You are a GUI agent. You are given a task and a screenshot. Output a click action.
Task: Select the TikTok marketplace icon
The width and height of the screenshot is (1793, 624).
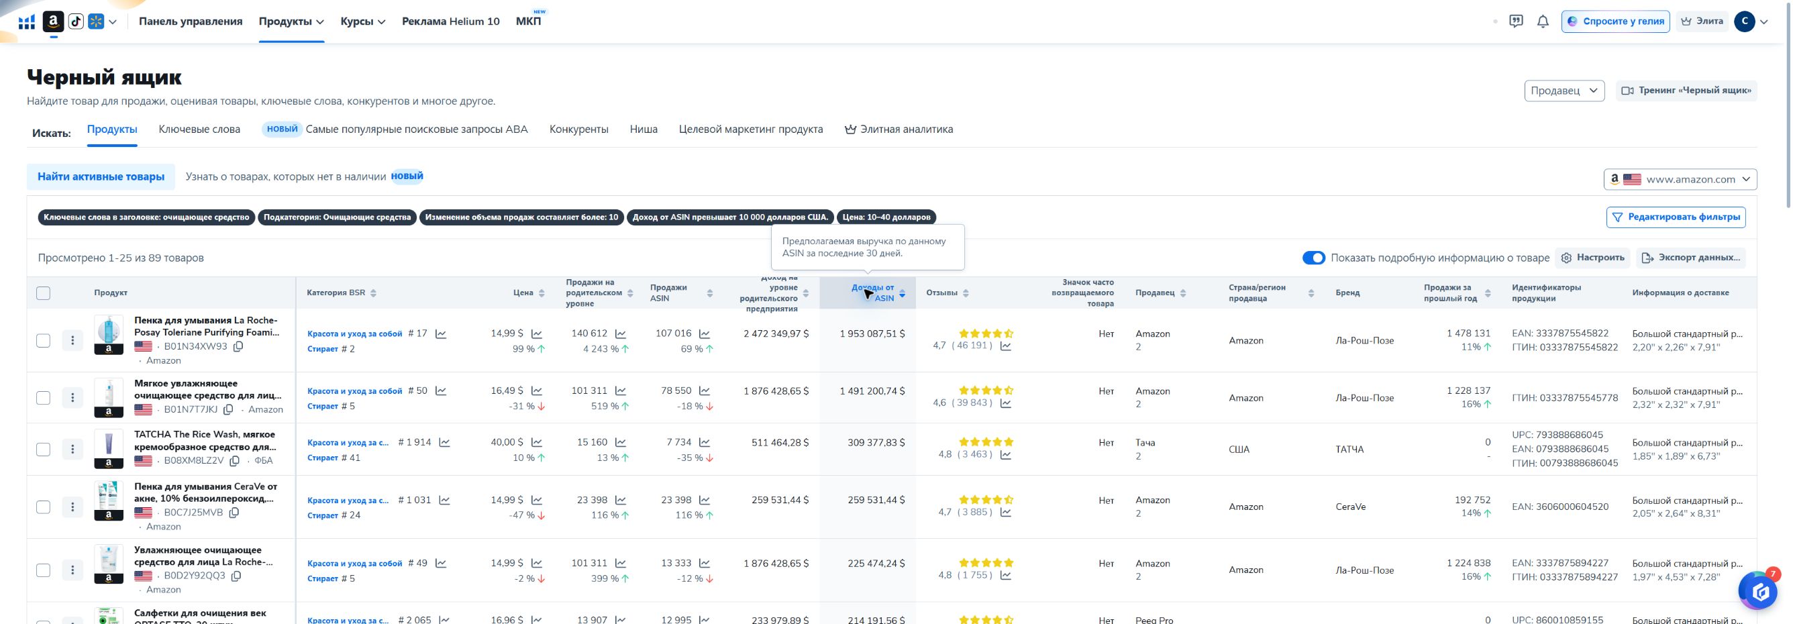click(76, 21)
